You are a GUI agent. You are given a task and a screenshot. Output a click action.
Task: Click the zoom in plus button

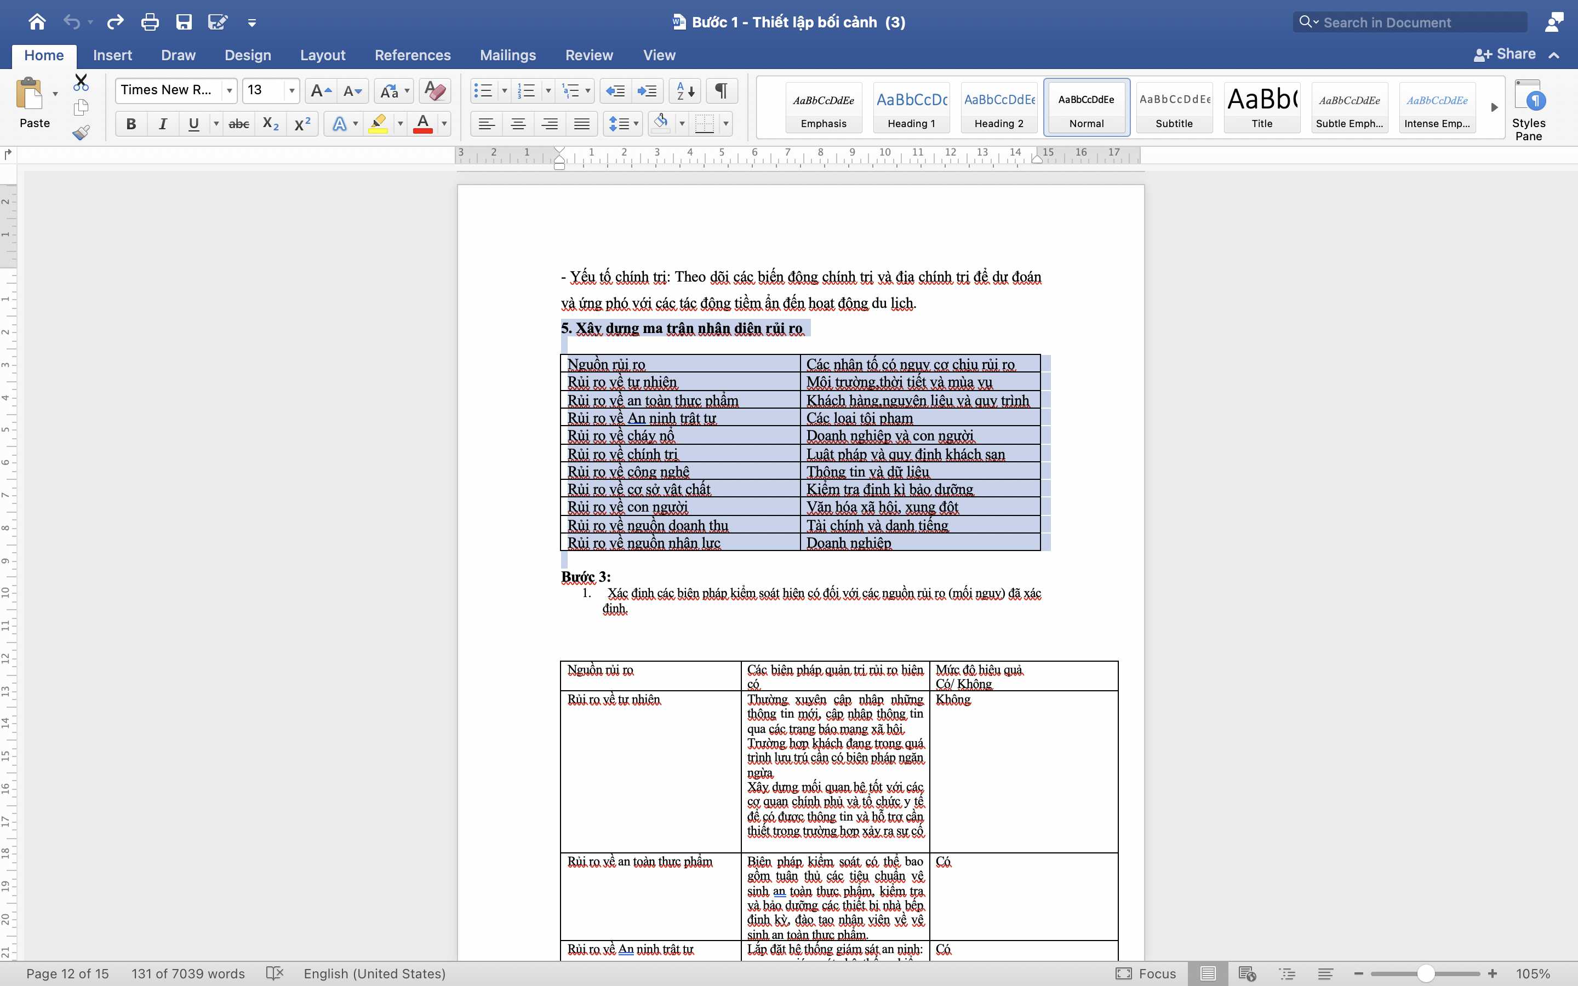tap(1492, 973)
